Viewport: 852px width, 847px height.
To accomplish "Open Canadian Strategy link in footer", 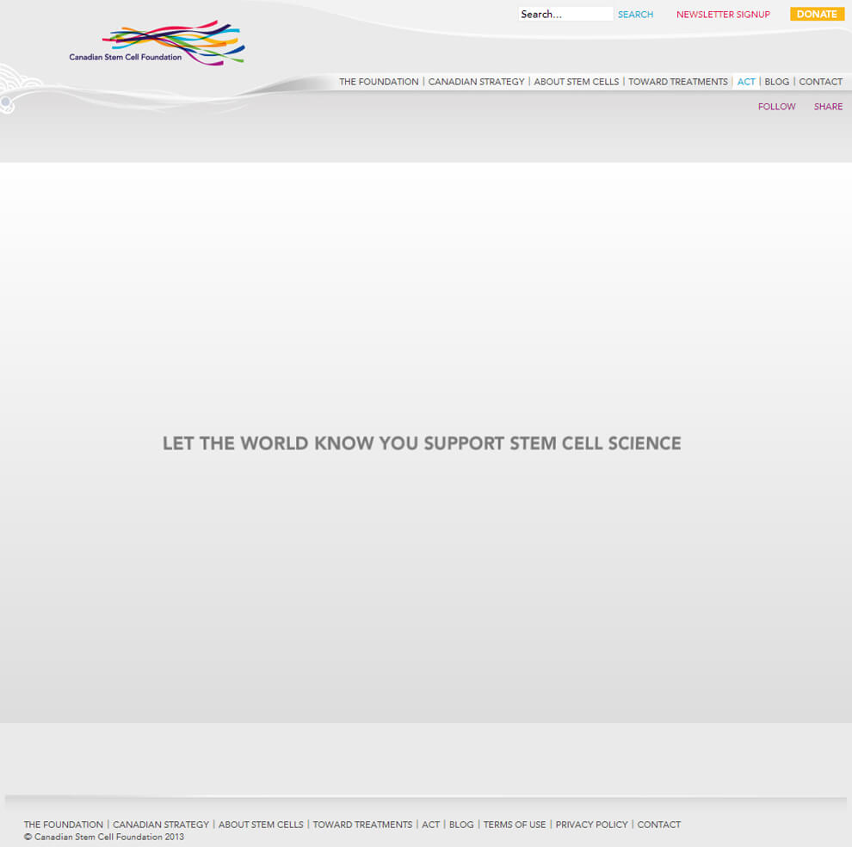I will [x=161, y=825].
